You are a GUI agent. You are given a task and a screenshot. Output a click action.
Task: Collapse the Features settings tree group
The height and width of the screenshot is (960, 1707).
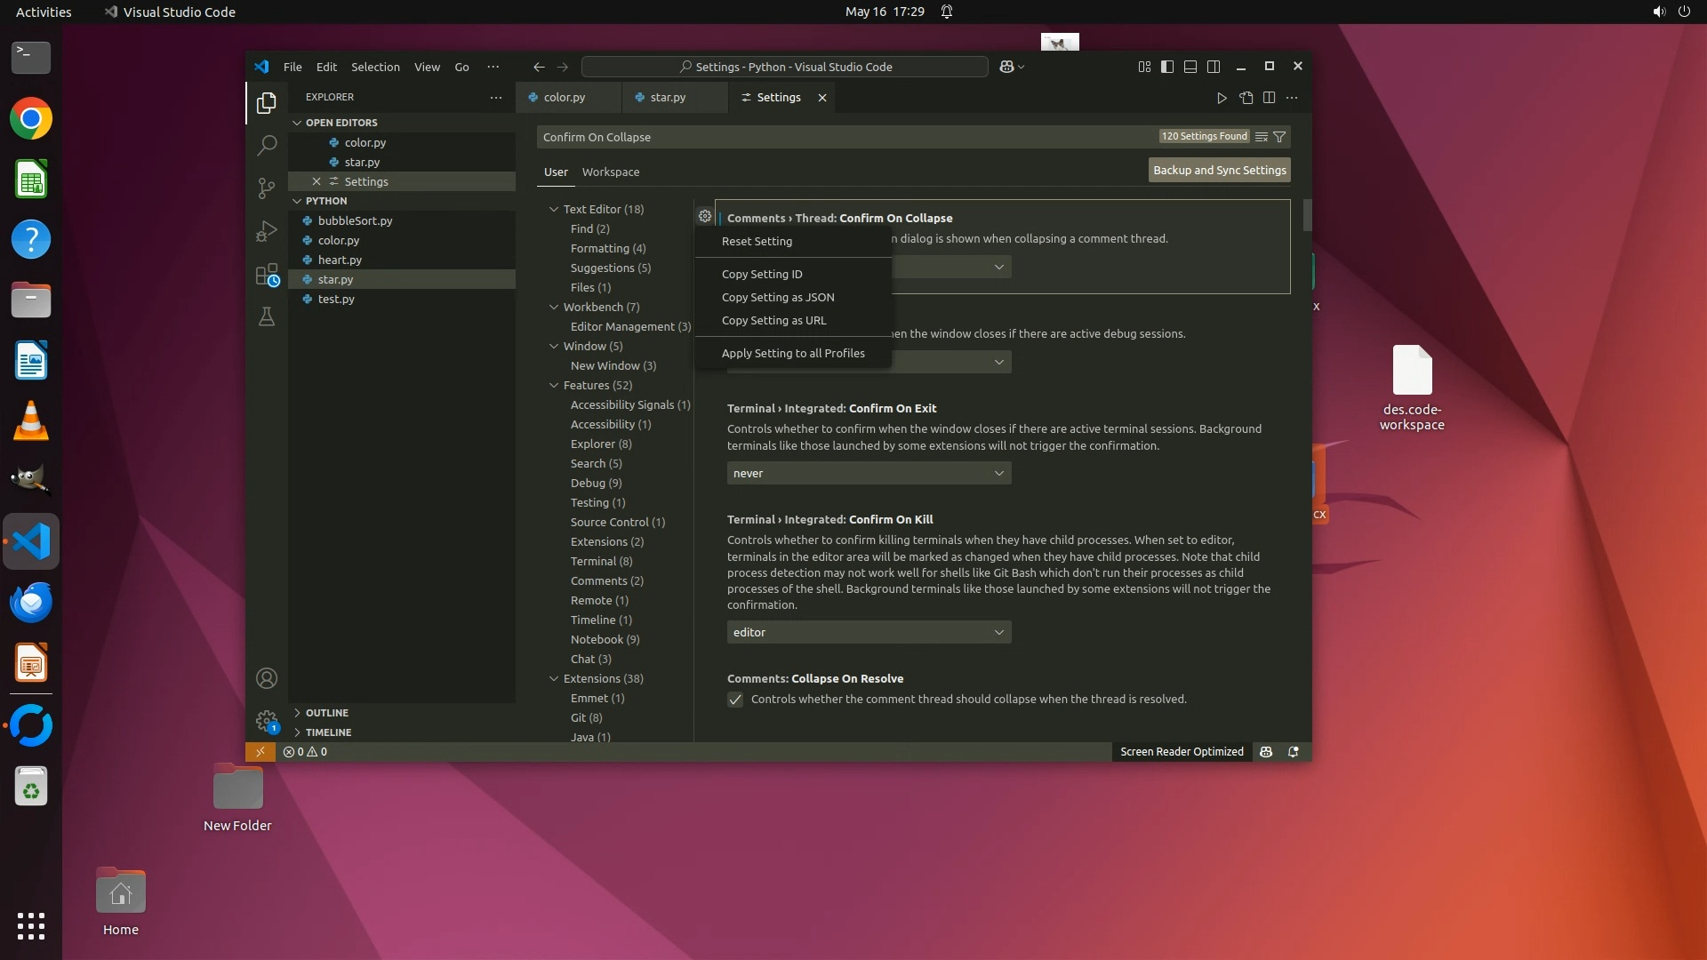pos(554,386)
